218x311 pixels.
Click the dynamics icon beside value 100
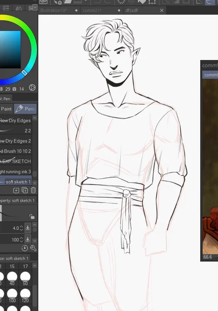pyautogui.click(x=27, y=239)
